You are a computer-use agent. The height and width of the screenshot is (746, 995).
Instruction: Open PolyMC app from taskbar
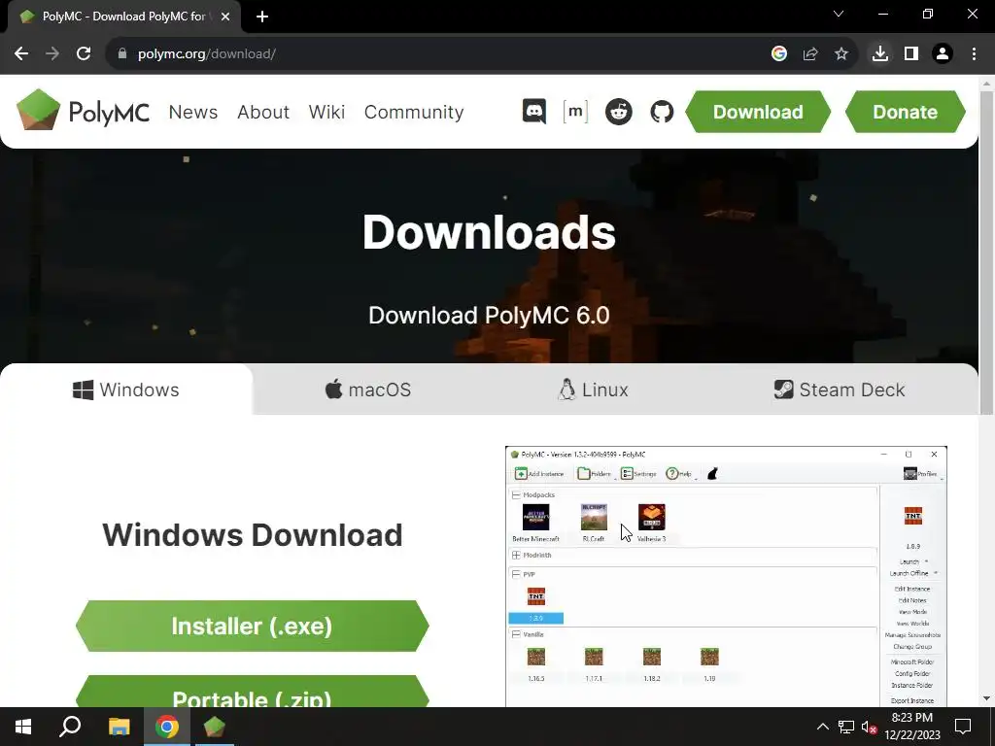click(215, 727)
